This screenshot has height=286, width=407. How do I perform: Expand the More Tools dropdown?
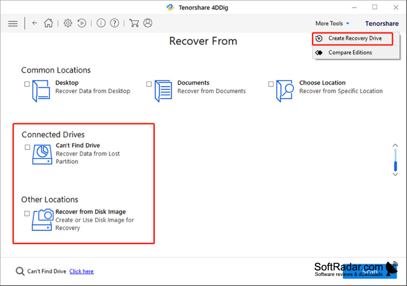(332, 23)
